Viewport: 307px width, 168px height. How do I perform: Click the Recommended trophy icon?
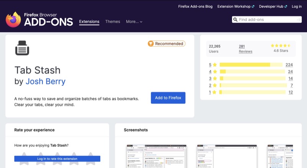coord(151,43)
